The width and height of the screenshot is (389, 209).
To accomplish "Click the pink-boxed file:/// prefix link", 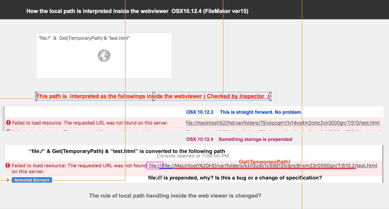I will click(154, 165).
